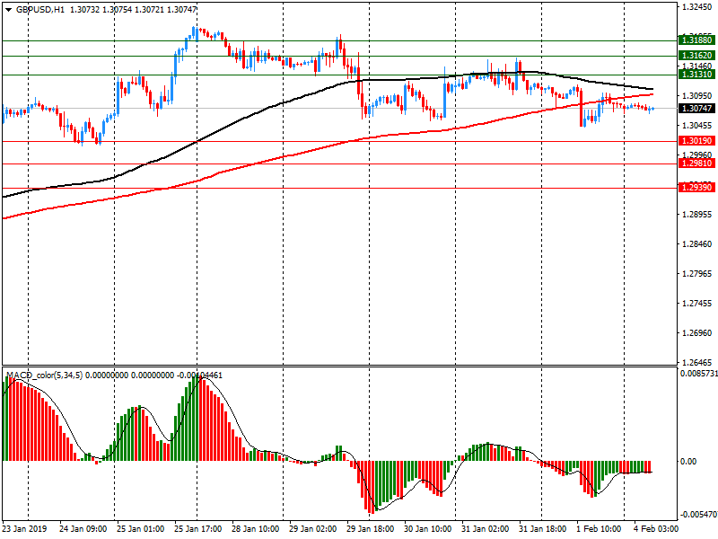Click the 4 Feb 03:00 time label
This screenshot has height=539, width=718.
coord(656,529)
